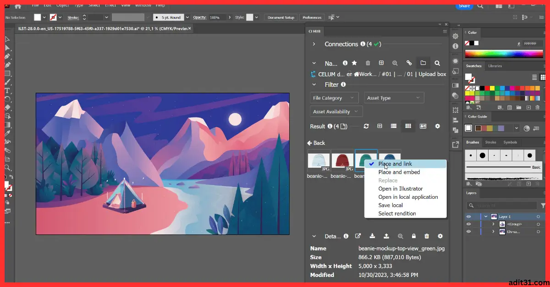Hide the Layer 1 layer
Screen dimensions: 550x287
[x=468, y=216]
